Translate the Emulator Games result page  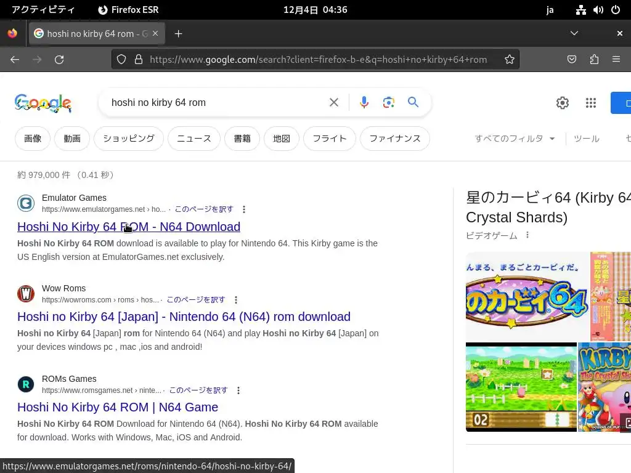pos(203,209)
